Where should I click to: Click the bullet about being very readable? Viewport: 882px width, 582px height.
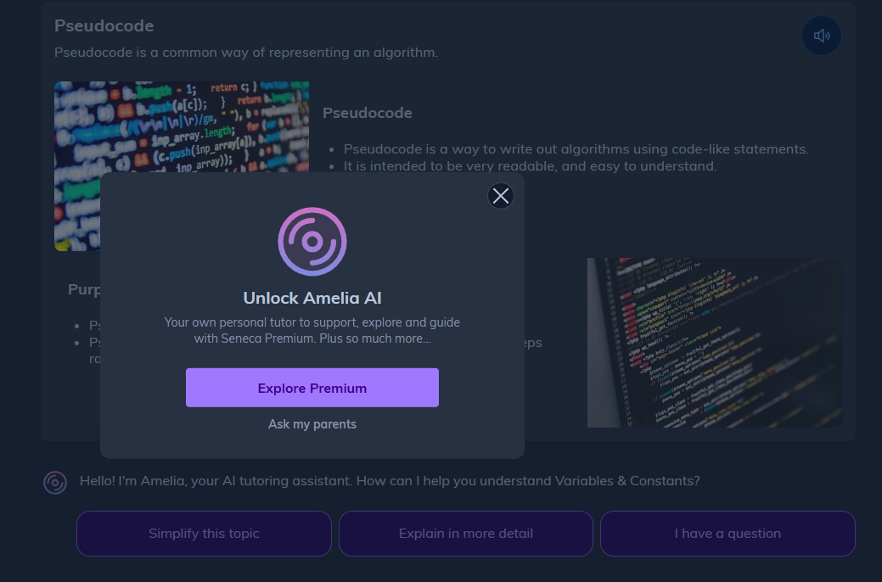point(530,166)
